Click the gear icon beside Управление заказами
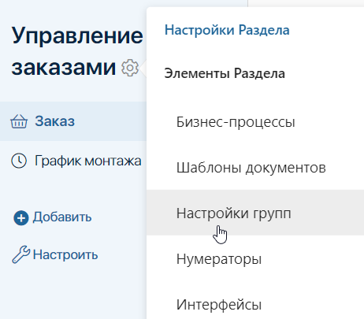Image resolution: width=364 pixels, height=319 pixels. pos(130,68)
